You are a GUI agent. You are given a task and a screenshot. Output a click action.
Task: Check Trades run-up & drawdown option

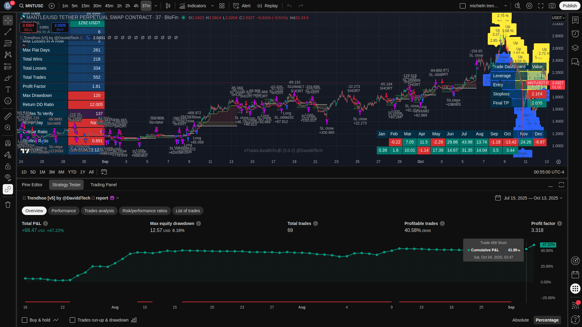72,320
